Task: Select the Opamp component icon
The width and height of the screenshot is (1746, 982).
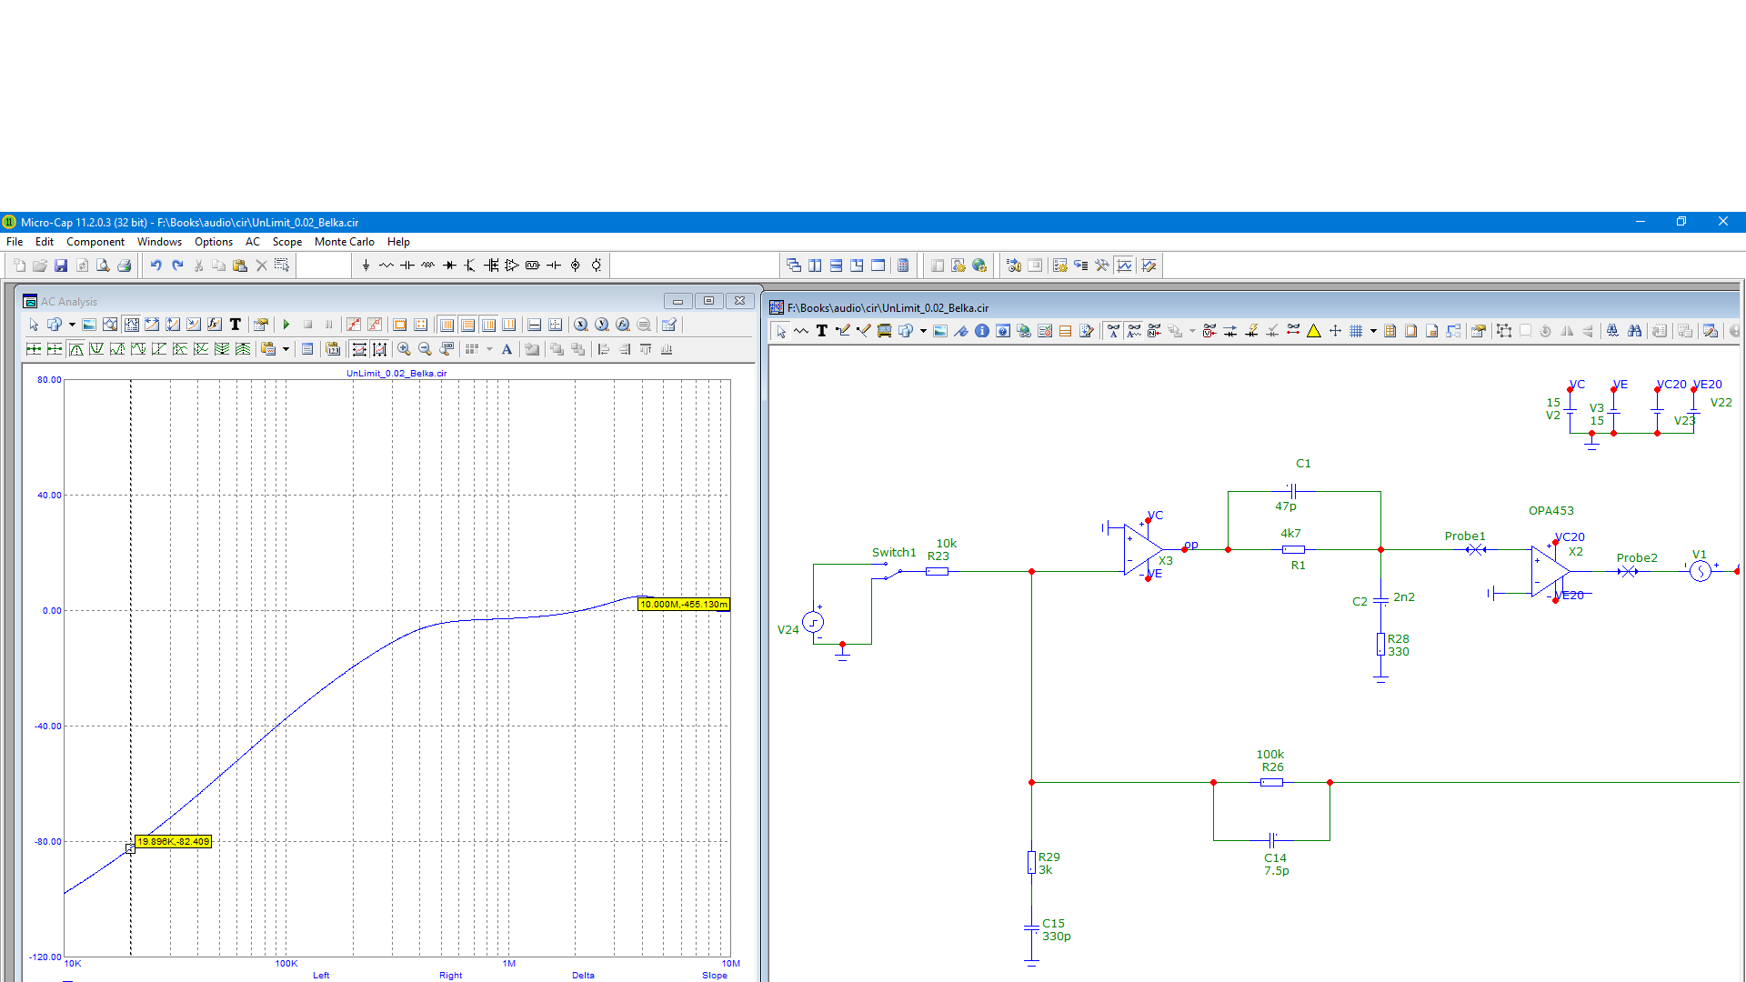Action: point(512,266)
